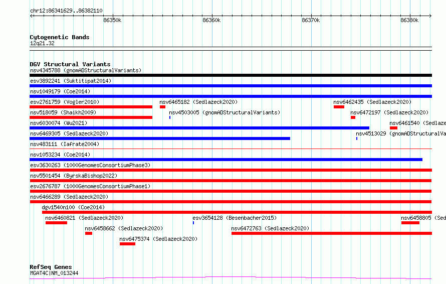Image resolution: width=446 pixels, height=284 pixels.
Task: Open nsv6466289 (Sedlazeck2020) label
Action: point(69,197)
